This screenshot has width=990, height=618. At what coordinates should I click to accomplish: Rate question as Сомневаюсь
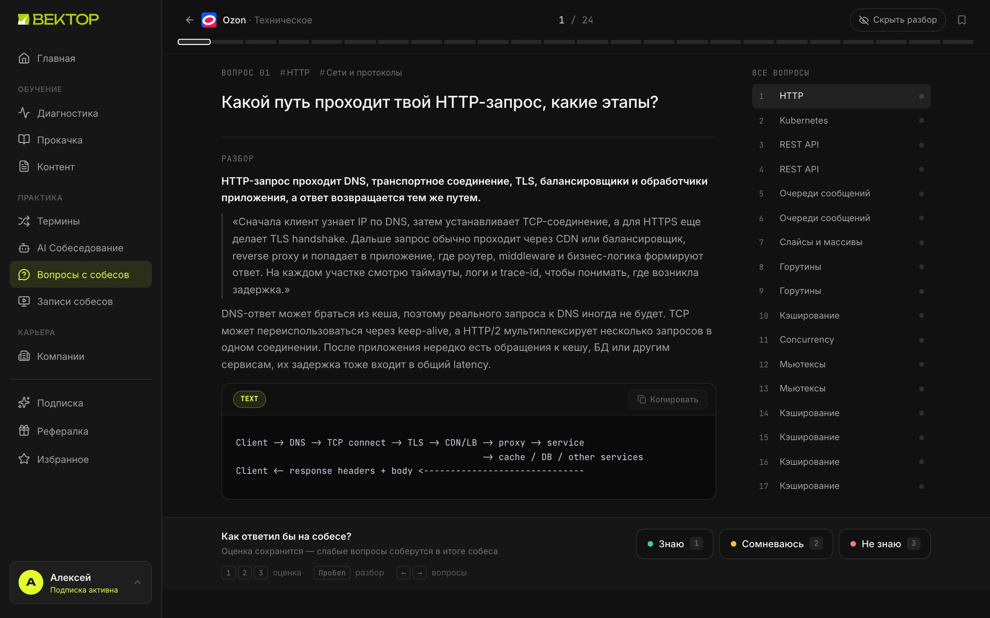(x=776, y=544)
